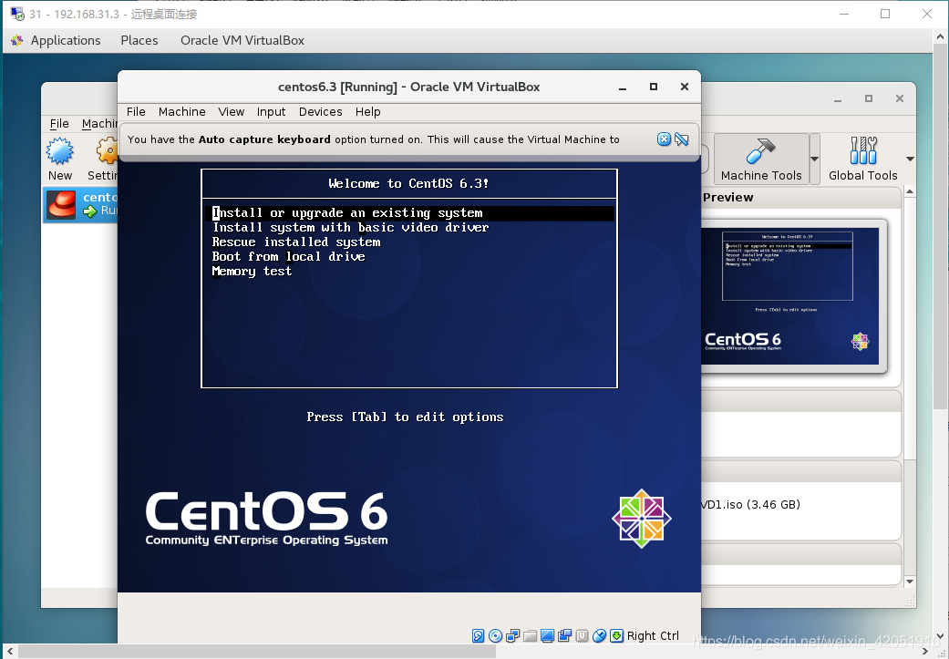Click the shared folders icon in status bar

click(x=531, y=635)
